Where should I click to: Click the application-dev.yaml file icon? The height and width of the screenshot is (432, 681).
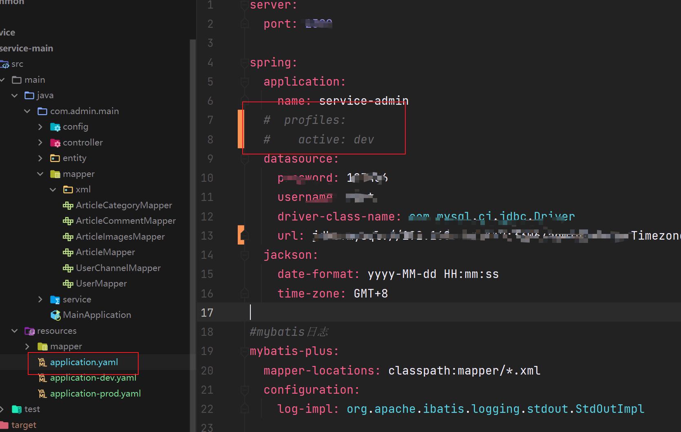pyautogui.click(x=42, y=378)
